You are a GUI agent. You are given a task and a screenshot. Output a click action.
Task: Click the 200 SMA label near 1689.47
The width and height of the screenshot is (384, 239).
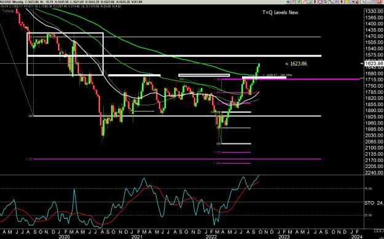click(x=278, y=75)
